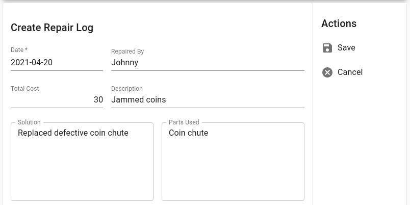Click the divider left of Actions panel
The height and width of the screenshot is (205, 410).
point(313,104)
